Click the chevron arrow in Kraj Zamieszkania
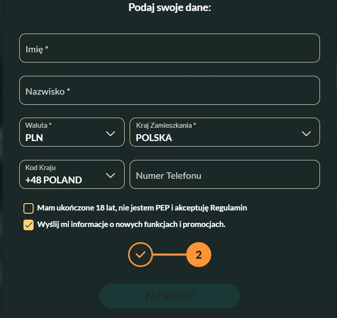This screenshot has width=337, height=318. click(x=306, y=133)
